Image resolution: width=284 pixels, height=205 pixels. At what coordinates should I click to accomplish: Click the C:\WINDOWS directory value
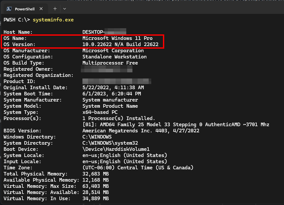coord(97,137)
